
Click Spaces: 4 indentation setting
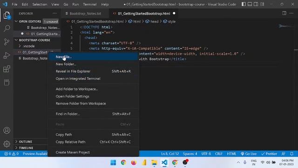point(190,154)
